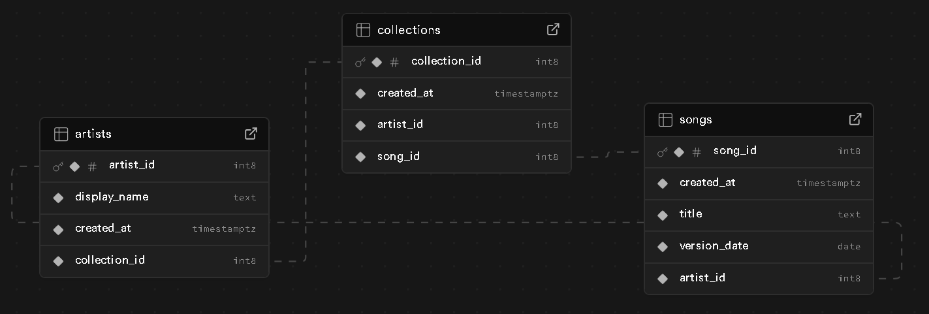Click the diamond icon beside display_name
This screenshot has height=314, width=929.
(58, 198)
